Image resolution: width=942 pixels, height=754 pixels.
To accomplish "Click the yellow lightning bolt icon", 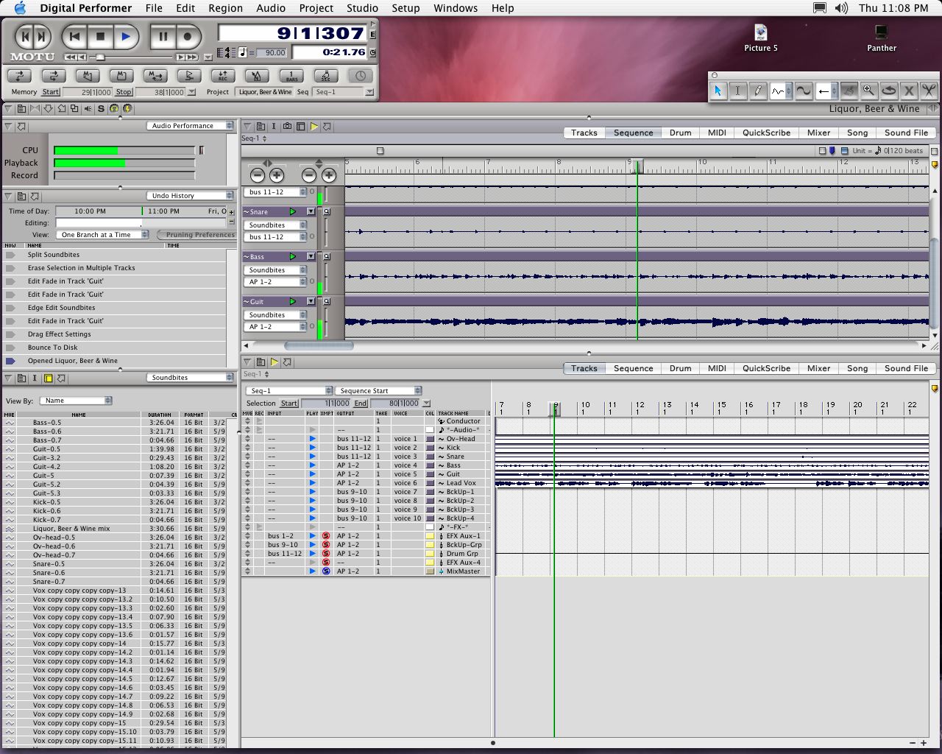I will coord(127,109).
